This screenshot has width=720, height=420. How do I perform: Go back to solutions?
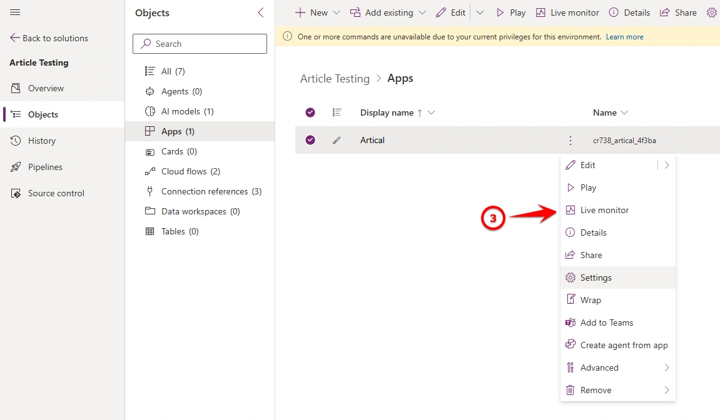point(49,38)
